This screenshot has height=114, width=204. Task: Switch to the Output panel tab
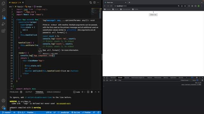coord(29,92)
